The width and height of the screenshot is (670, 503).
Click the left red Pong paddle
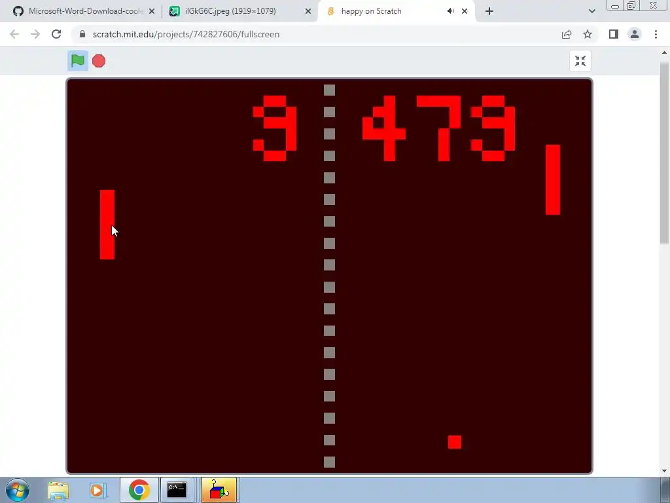[x=107, y=225]
